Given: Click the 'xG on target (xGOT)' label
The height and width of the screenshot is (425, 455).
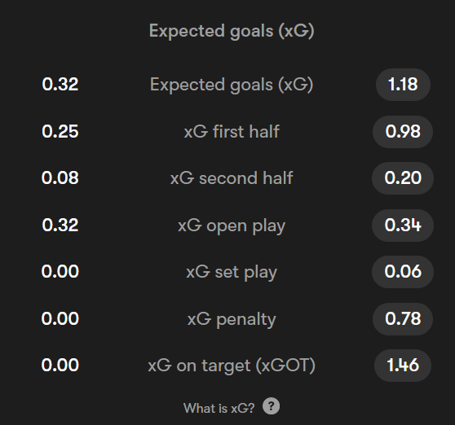Looking at the screenshot, I should (x=232, y=366).
